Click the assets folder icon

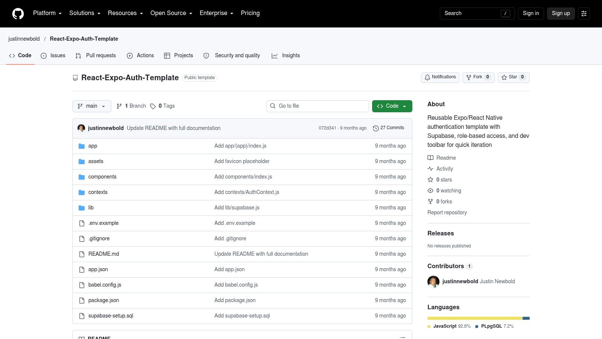coord(82,162)
